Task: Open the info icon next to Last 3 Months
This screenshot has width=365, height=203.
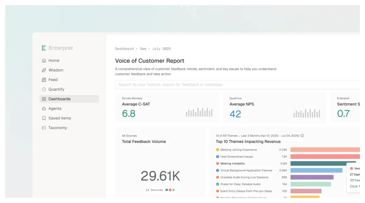Action: tap(302, 135)
